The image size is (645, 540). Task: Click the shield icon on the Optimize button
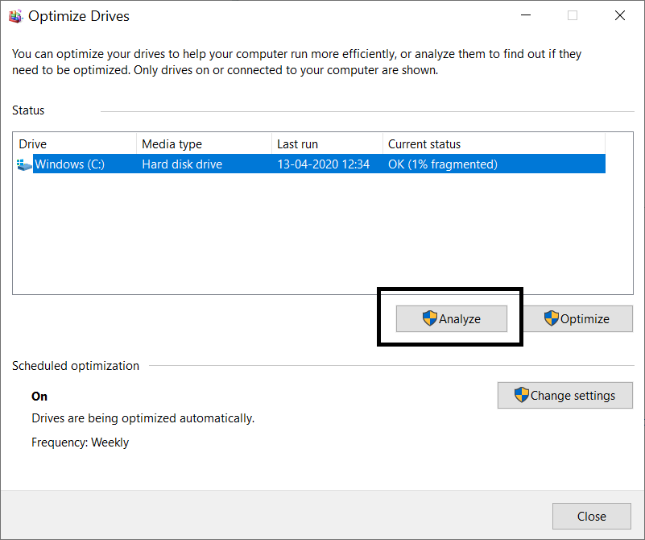(552, 318)
